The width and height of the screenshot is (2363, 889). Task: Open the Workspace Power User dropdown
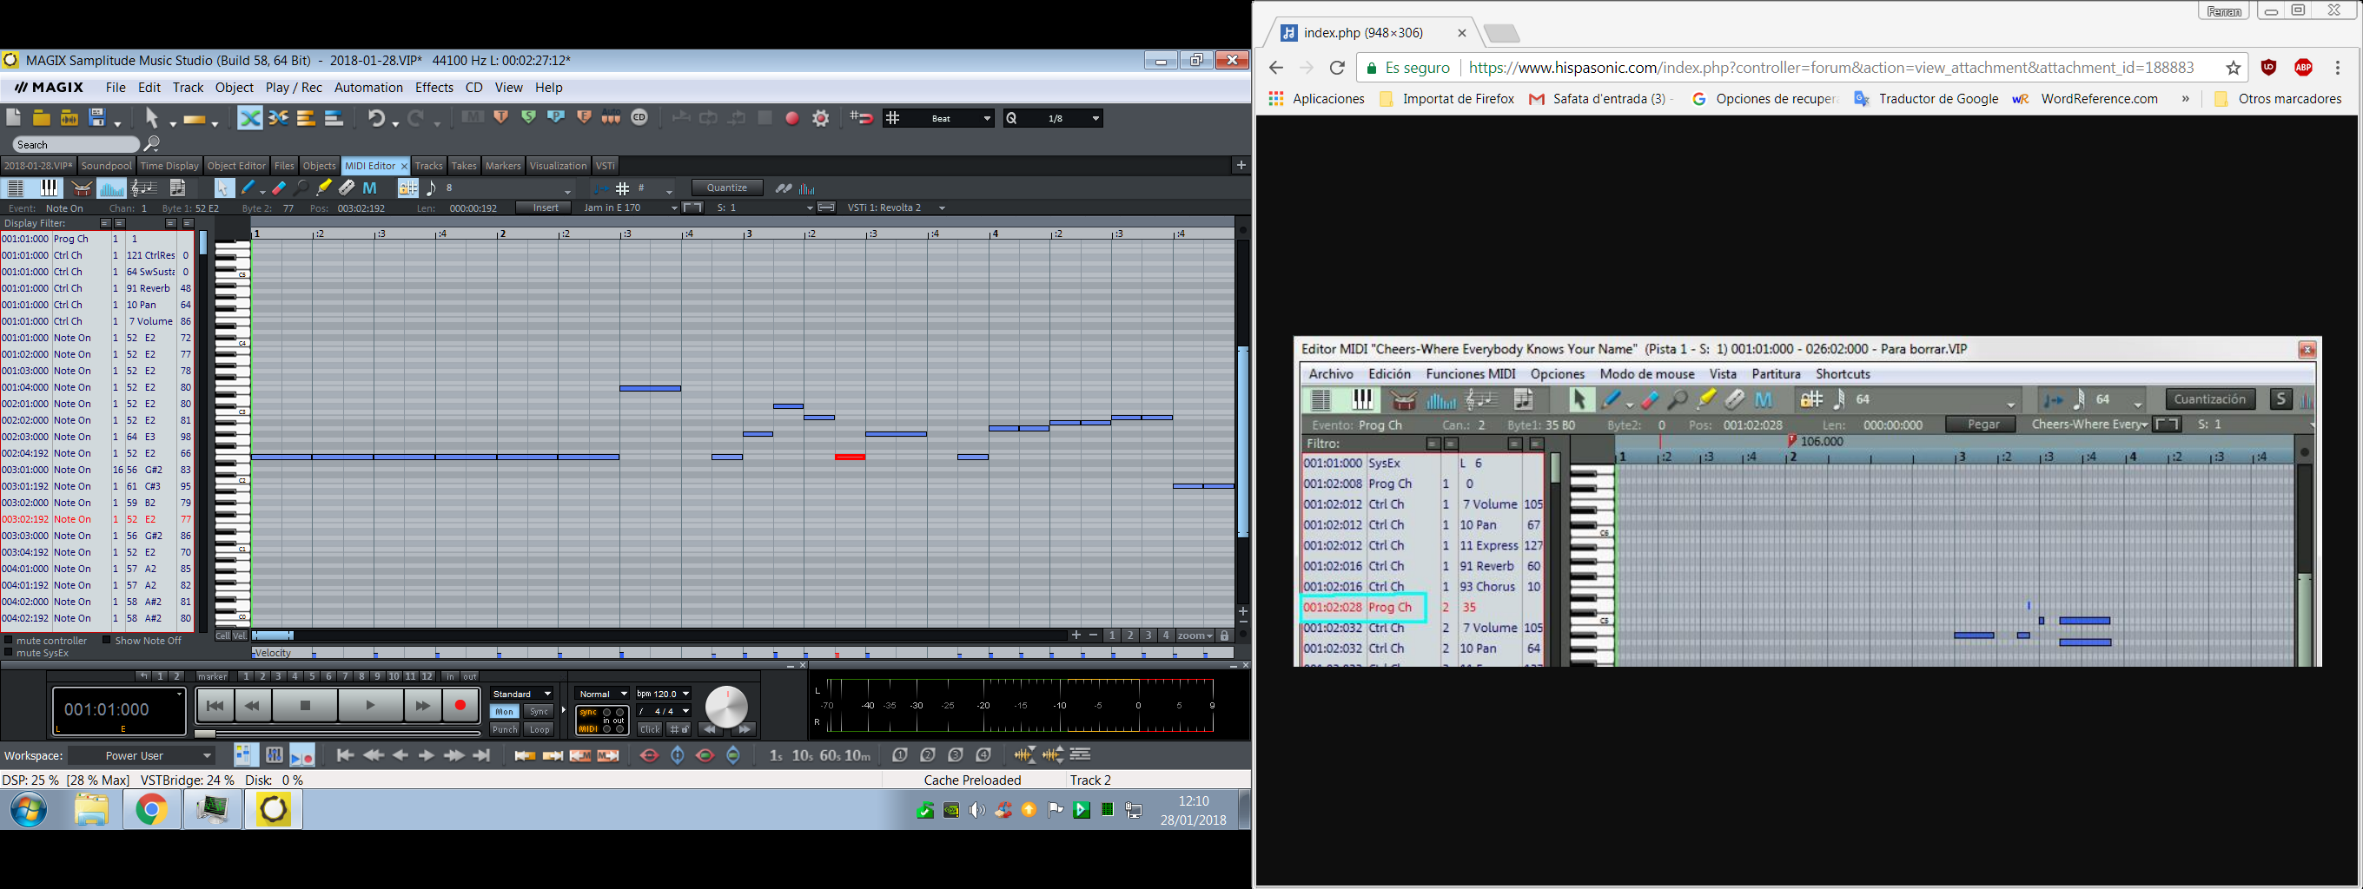coord(142,755)
